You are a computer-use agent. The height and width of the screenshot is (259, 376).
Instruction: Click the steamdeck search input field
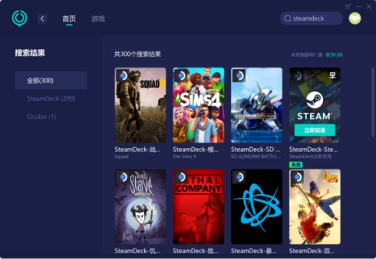point(314,19)
